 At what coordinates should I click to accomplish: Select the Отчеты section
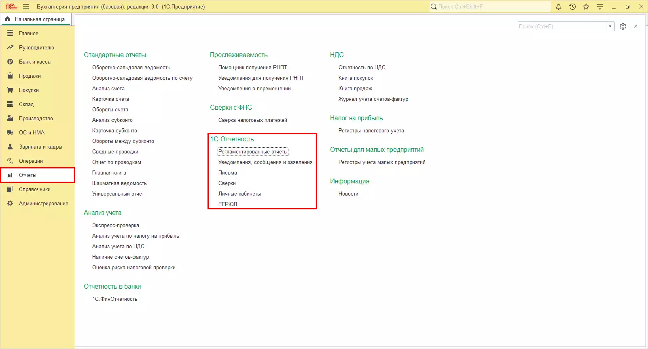pyautogui.click(x=38, y=175)
